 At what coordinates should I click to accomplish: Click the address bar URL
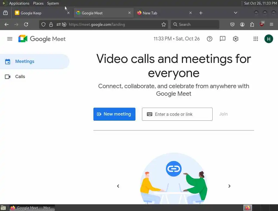pos(97,24)
